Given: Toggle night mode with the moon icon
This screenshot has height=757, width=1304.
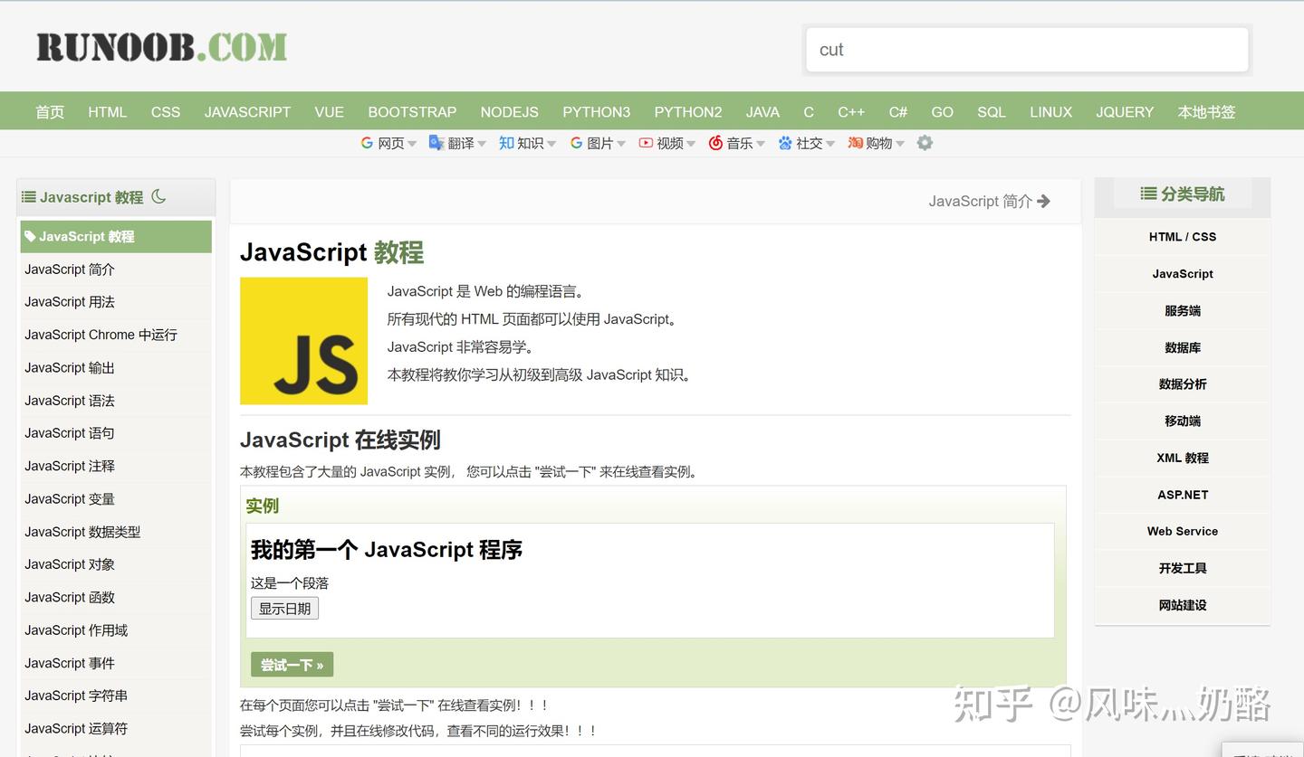Looking at the screenshot, I should pyautogui.click(x=158, y=196).
